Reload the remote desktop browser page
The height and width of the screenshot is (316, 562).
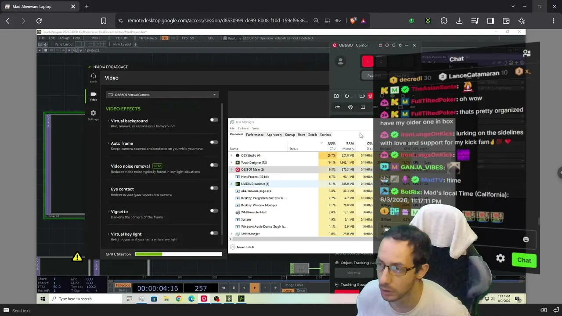click(39, 21)
